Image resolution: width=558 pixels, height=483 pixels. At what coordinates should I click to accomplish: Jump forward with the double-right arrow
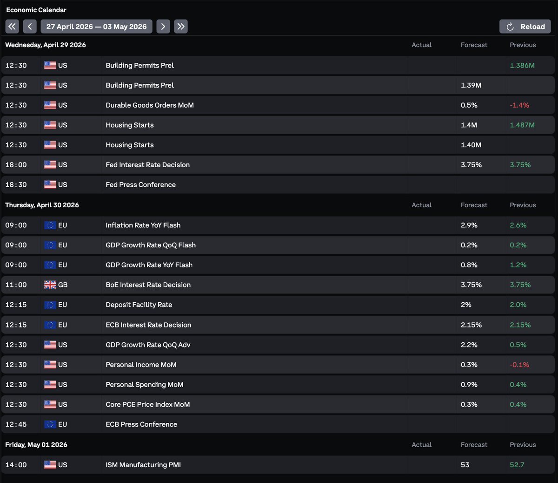pos(181,27)
